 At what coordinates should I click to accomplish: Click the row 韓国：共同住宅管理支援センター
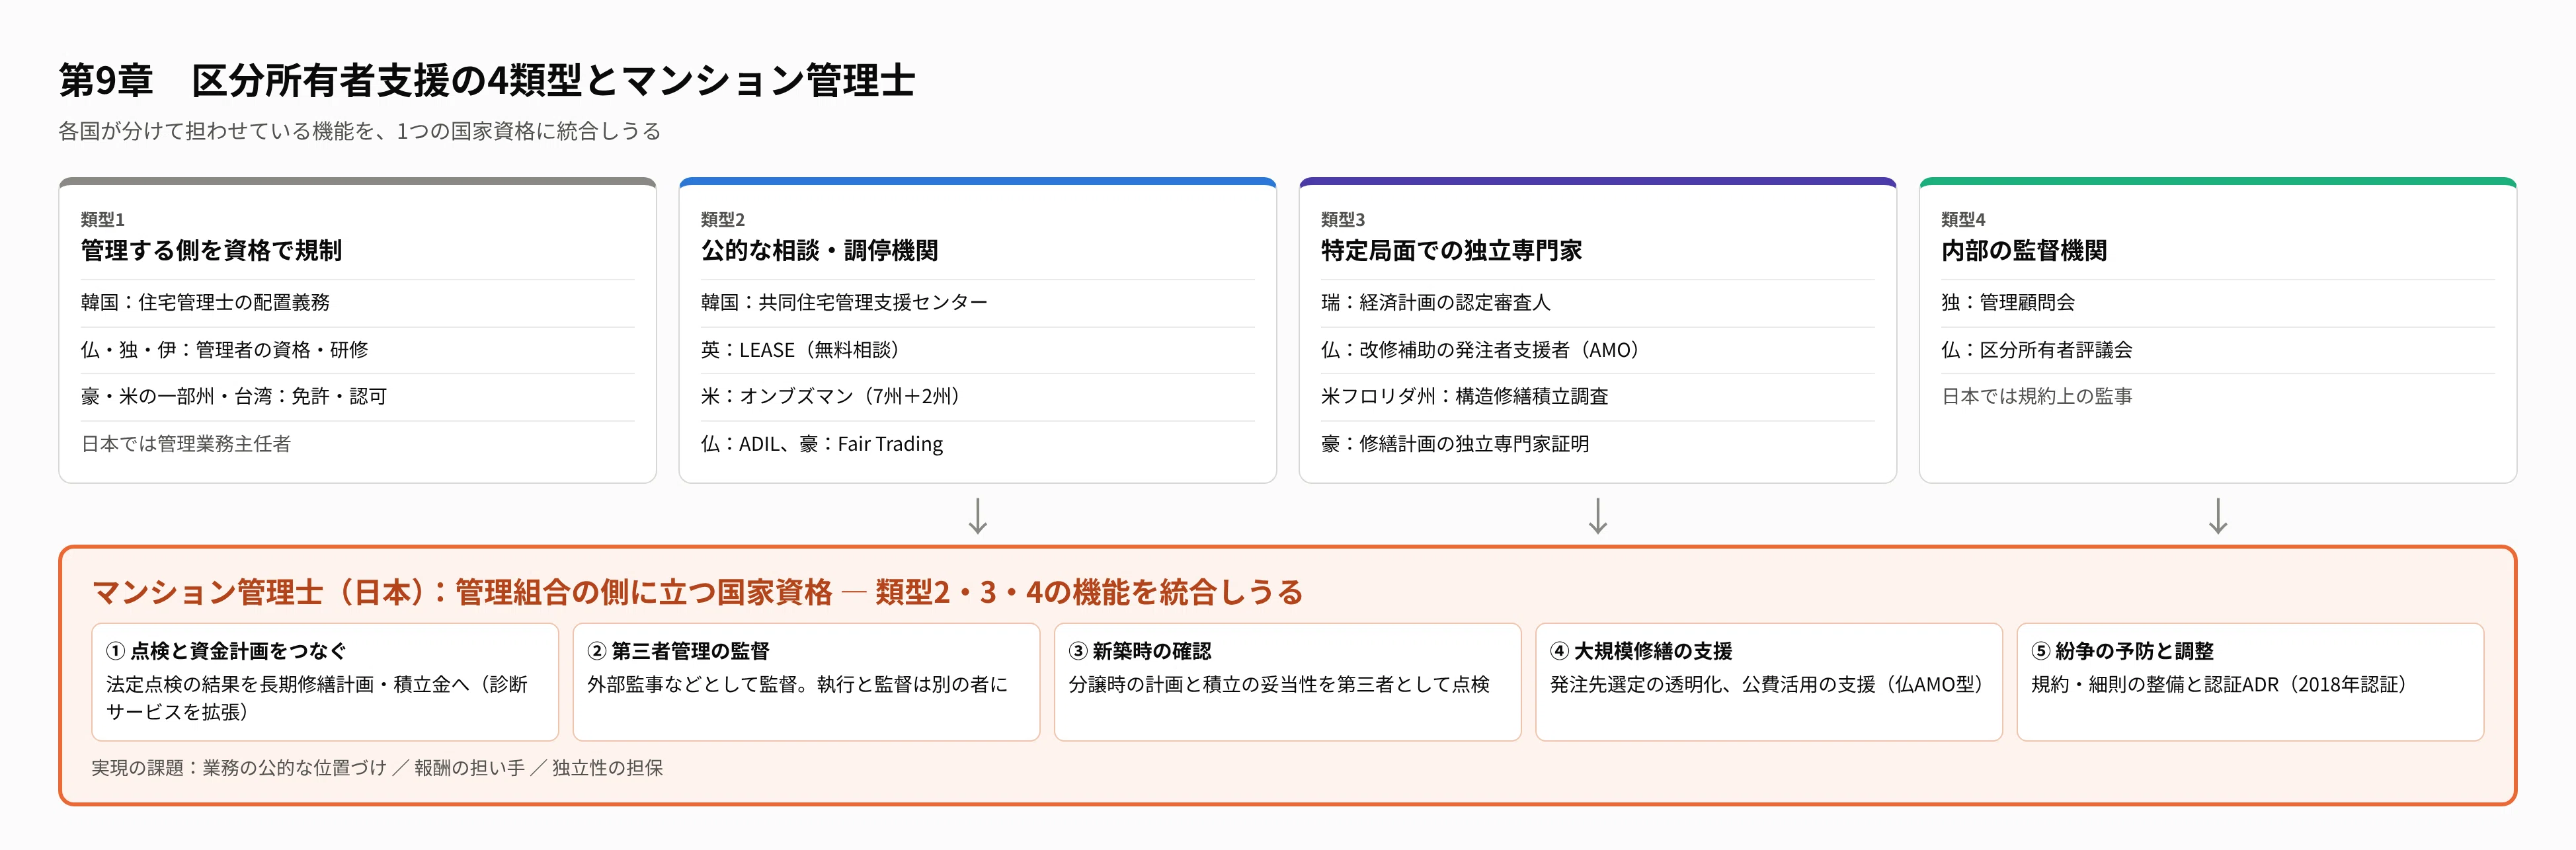[977, 302]
